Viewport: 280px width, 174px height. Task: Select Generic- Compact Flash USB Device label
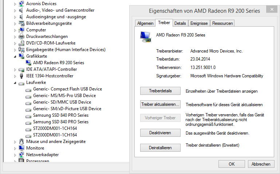[67, 89]
